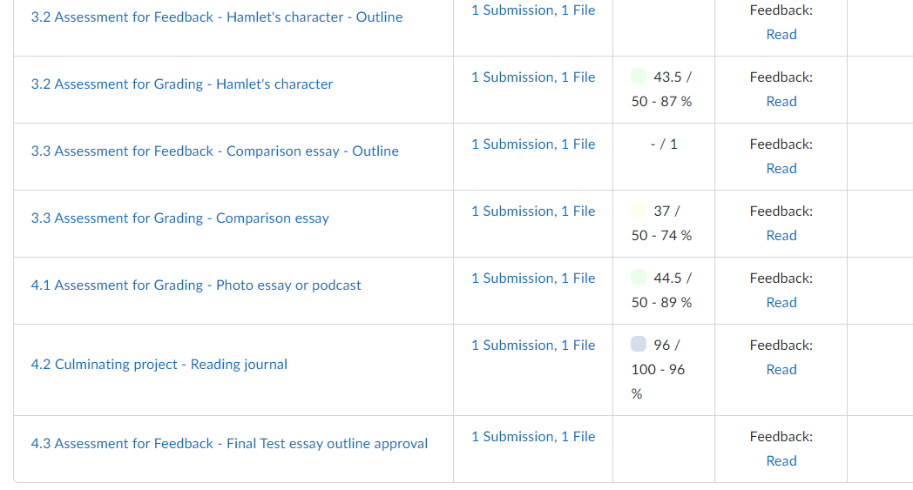This screenshot has width=913, height=490.
Task: Open 3.2 Assessment for Grading Hamlet's character
Action: (x=182, y=84)
